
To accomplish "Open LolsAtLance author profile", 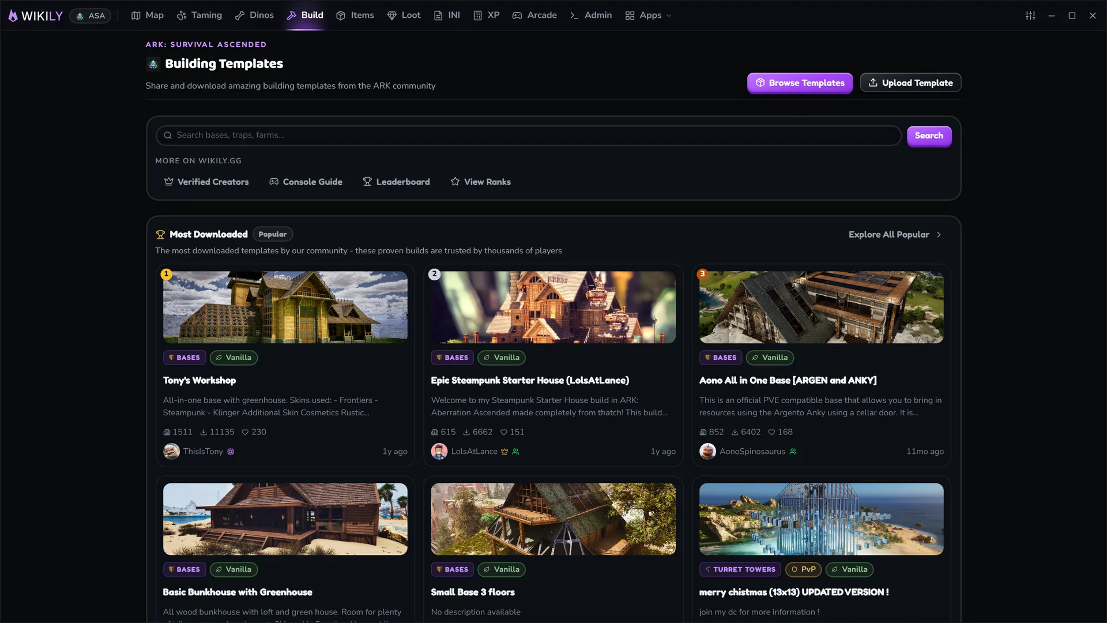I will (474, 452).
